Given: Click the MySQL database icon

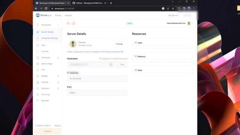Looking at the screenshot, I should coord(37,76).
